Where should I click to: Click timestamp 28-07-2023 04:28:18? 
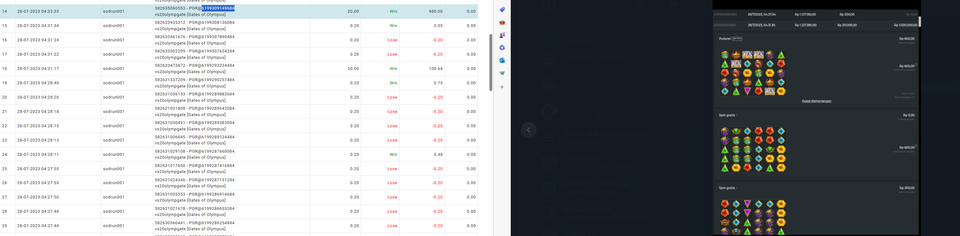(x=38, y=112)
